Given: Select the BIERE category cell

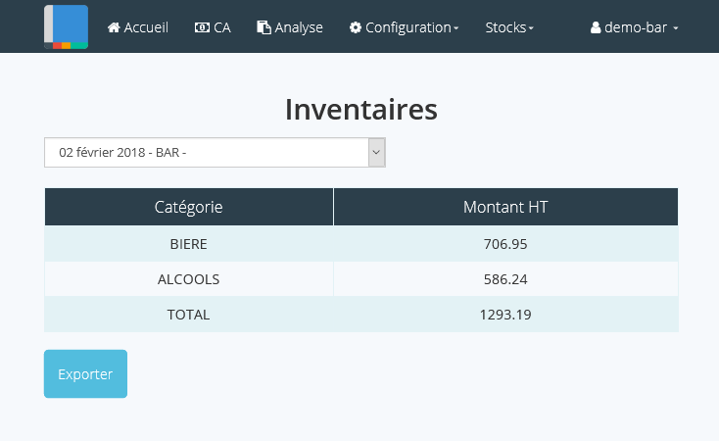Looking at the screenshot, I should click(x=188, y=244).
